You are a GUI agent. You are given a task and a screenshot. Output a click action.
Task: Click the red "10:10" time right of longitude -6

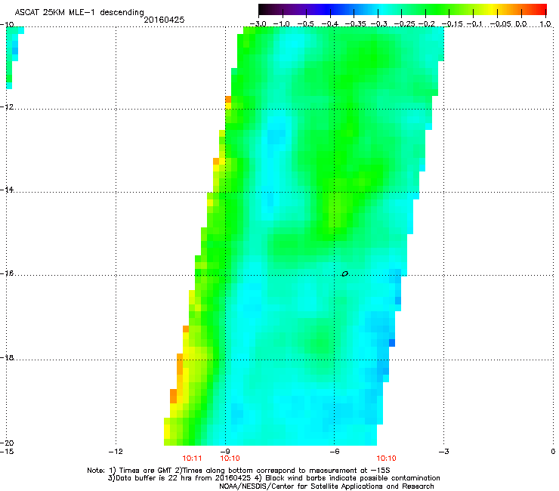click(x=387, y=459)
